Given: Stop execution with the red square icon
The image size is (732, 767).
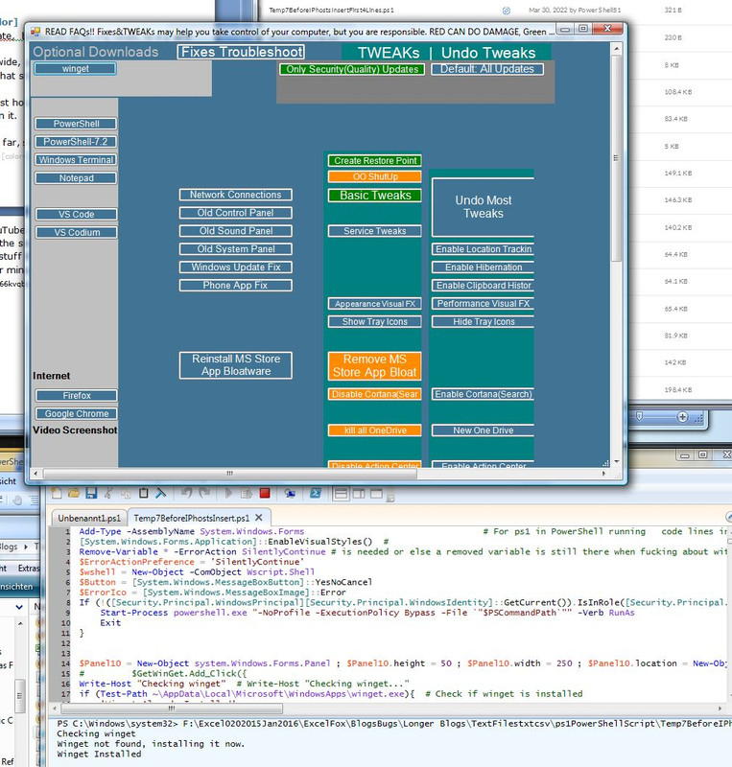Looking at the screenshot, I should tap(265, 493).
